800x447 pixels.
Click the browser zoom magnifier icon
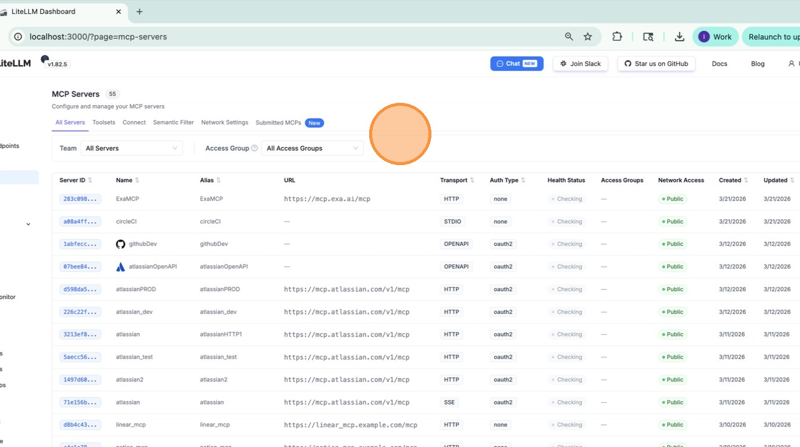coord(569,37)
